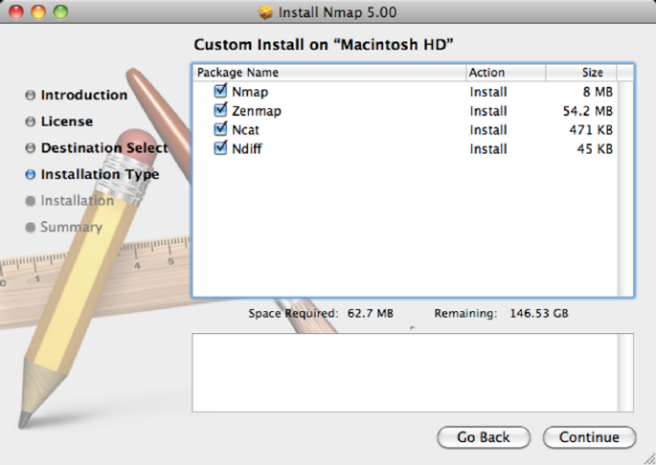Click inside the package description box
Viewport: 656px width, 465px height.
point(405,372)
